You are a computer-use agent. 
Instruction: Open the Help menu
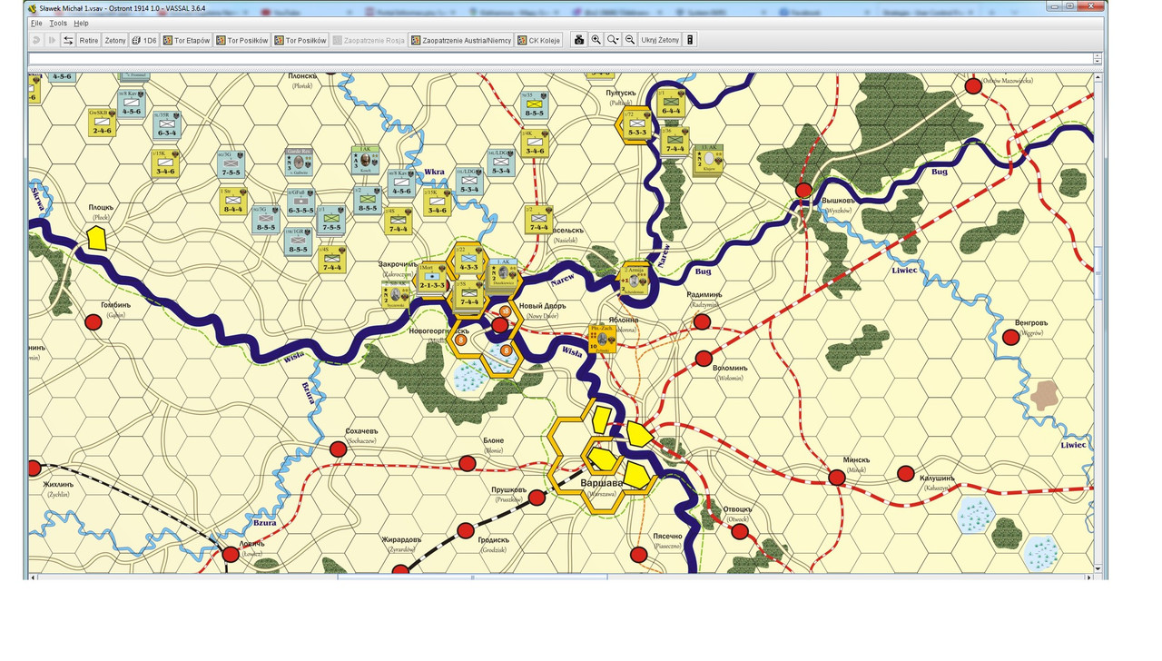pos(81,23)
